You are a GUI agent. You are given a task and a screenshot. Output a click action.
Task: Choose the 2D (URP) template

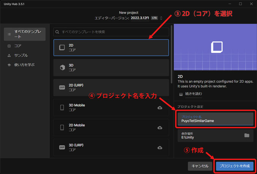click(x=111, y=87)
